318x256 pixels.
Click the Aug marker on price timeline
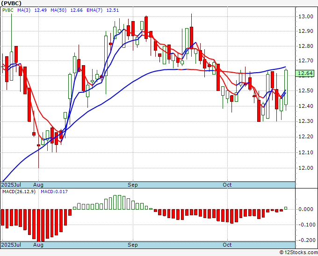click(x=38, y=185)
